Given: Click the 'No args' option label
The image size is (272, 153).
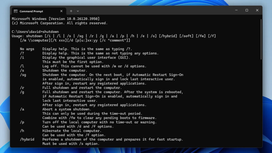Looking at the screenshot, I should 27,49.
